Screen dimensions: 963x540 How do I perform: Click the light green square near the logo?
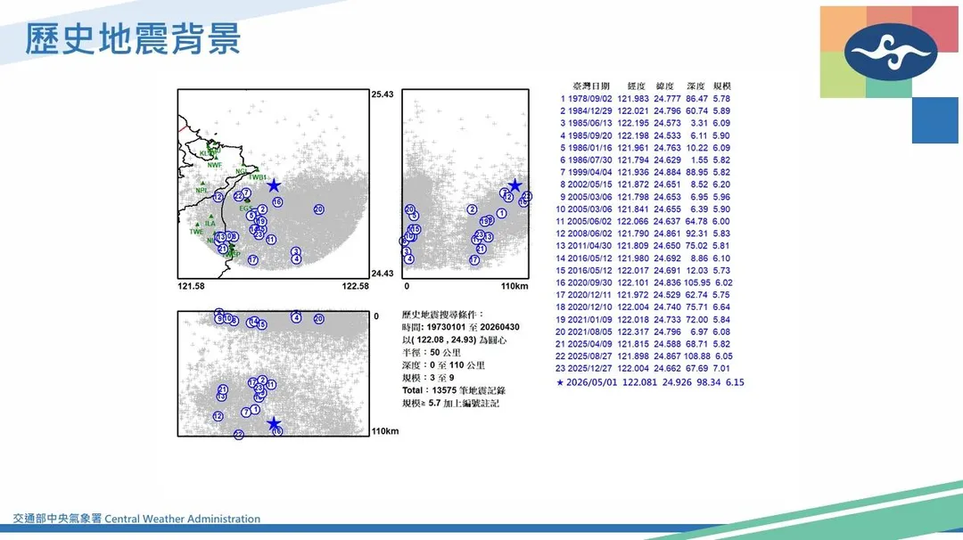point(844,74)
